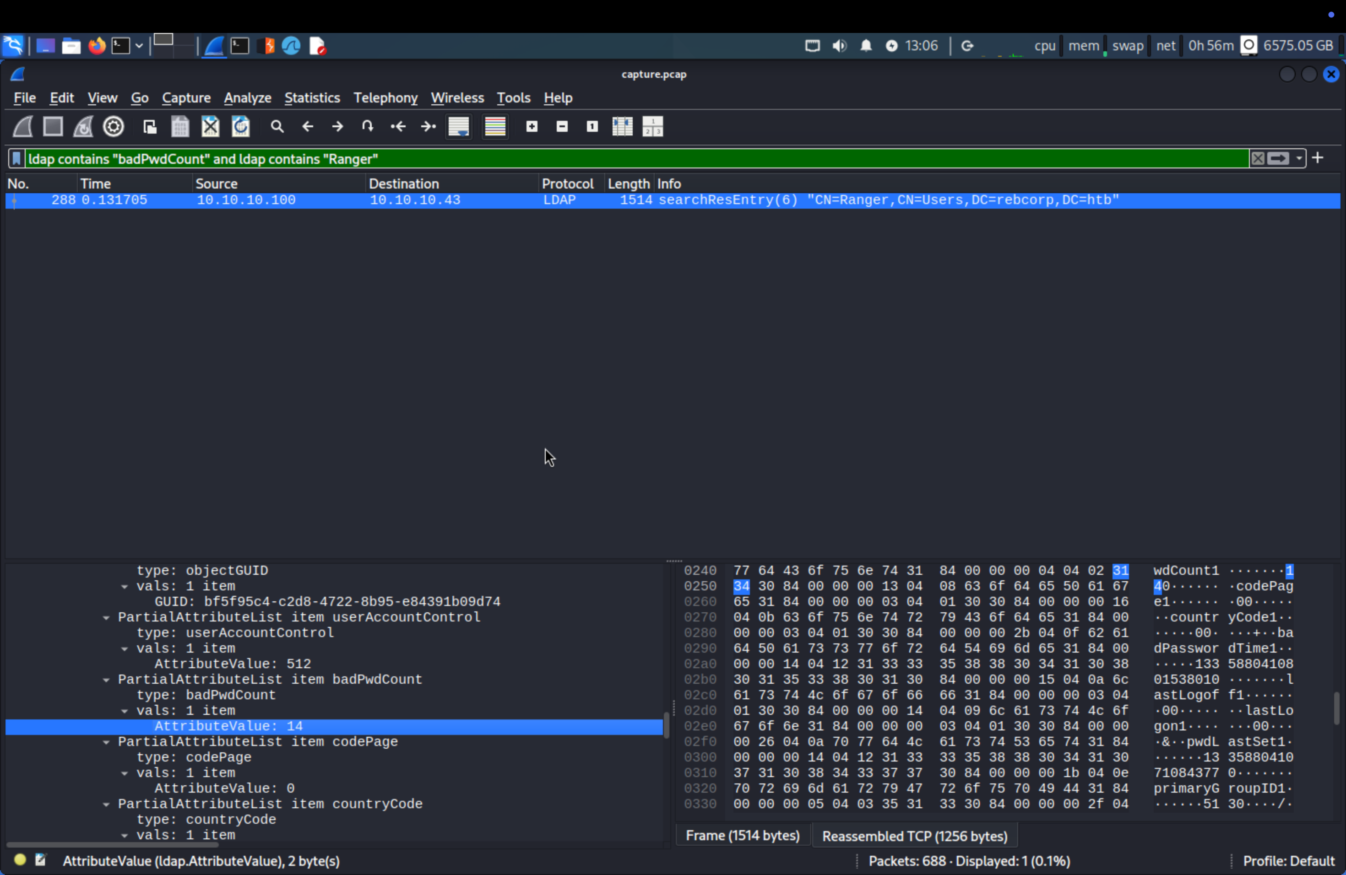Sort packets by Destination column

click(452, 184)
